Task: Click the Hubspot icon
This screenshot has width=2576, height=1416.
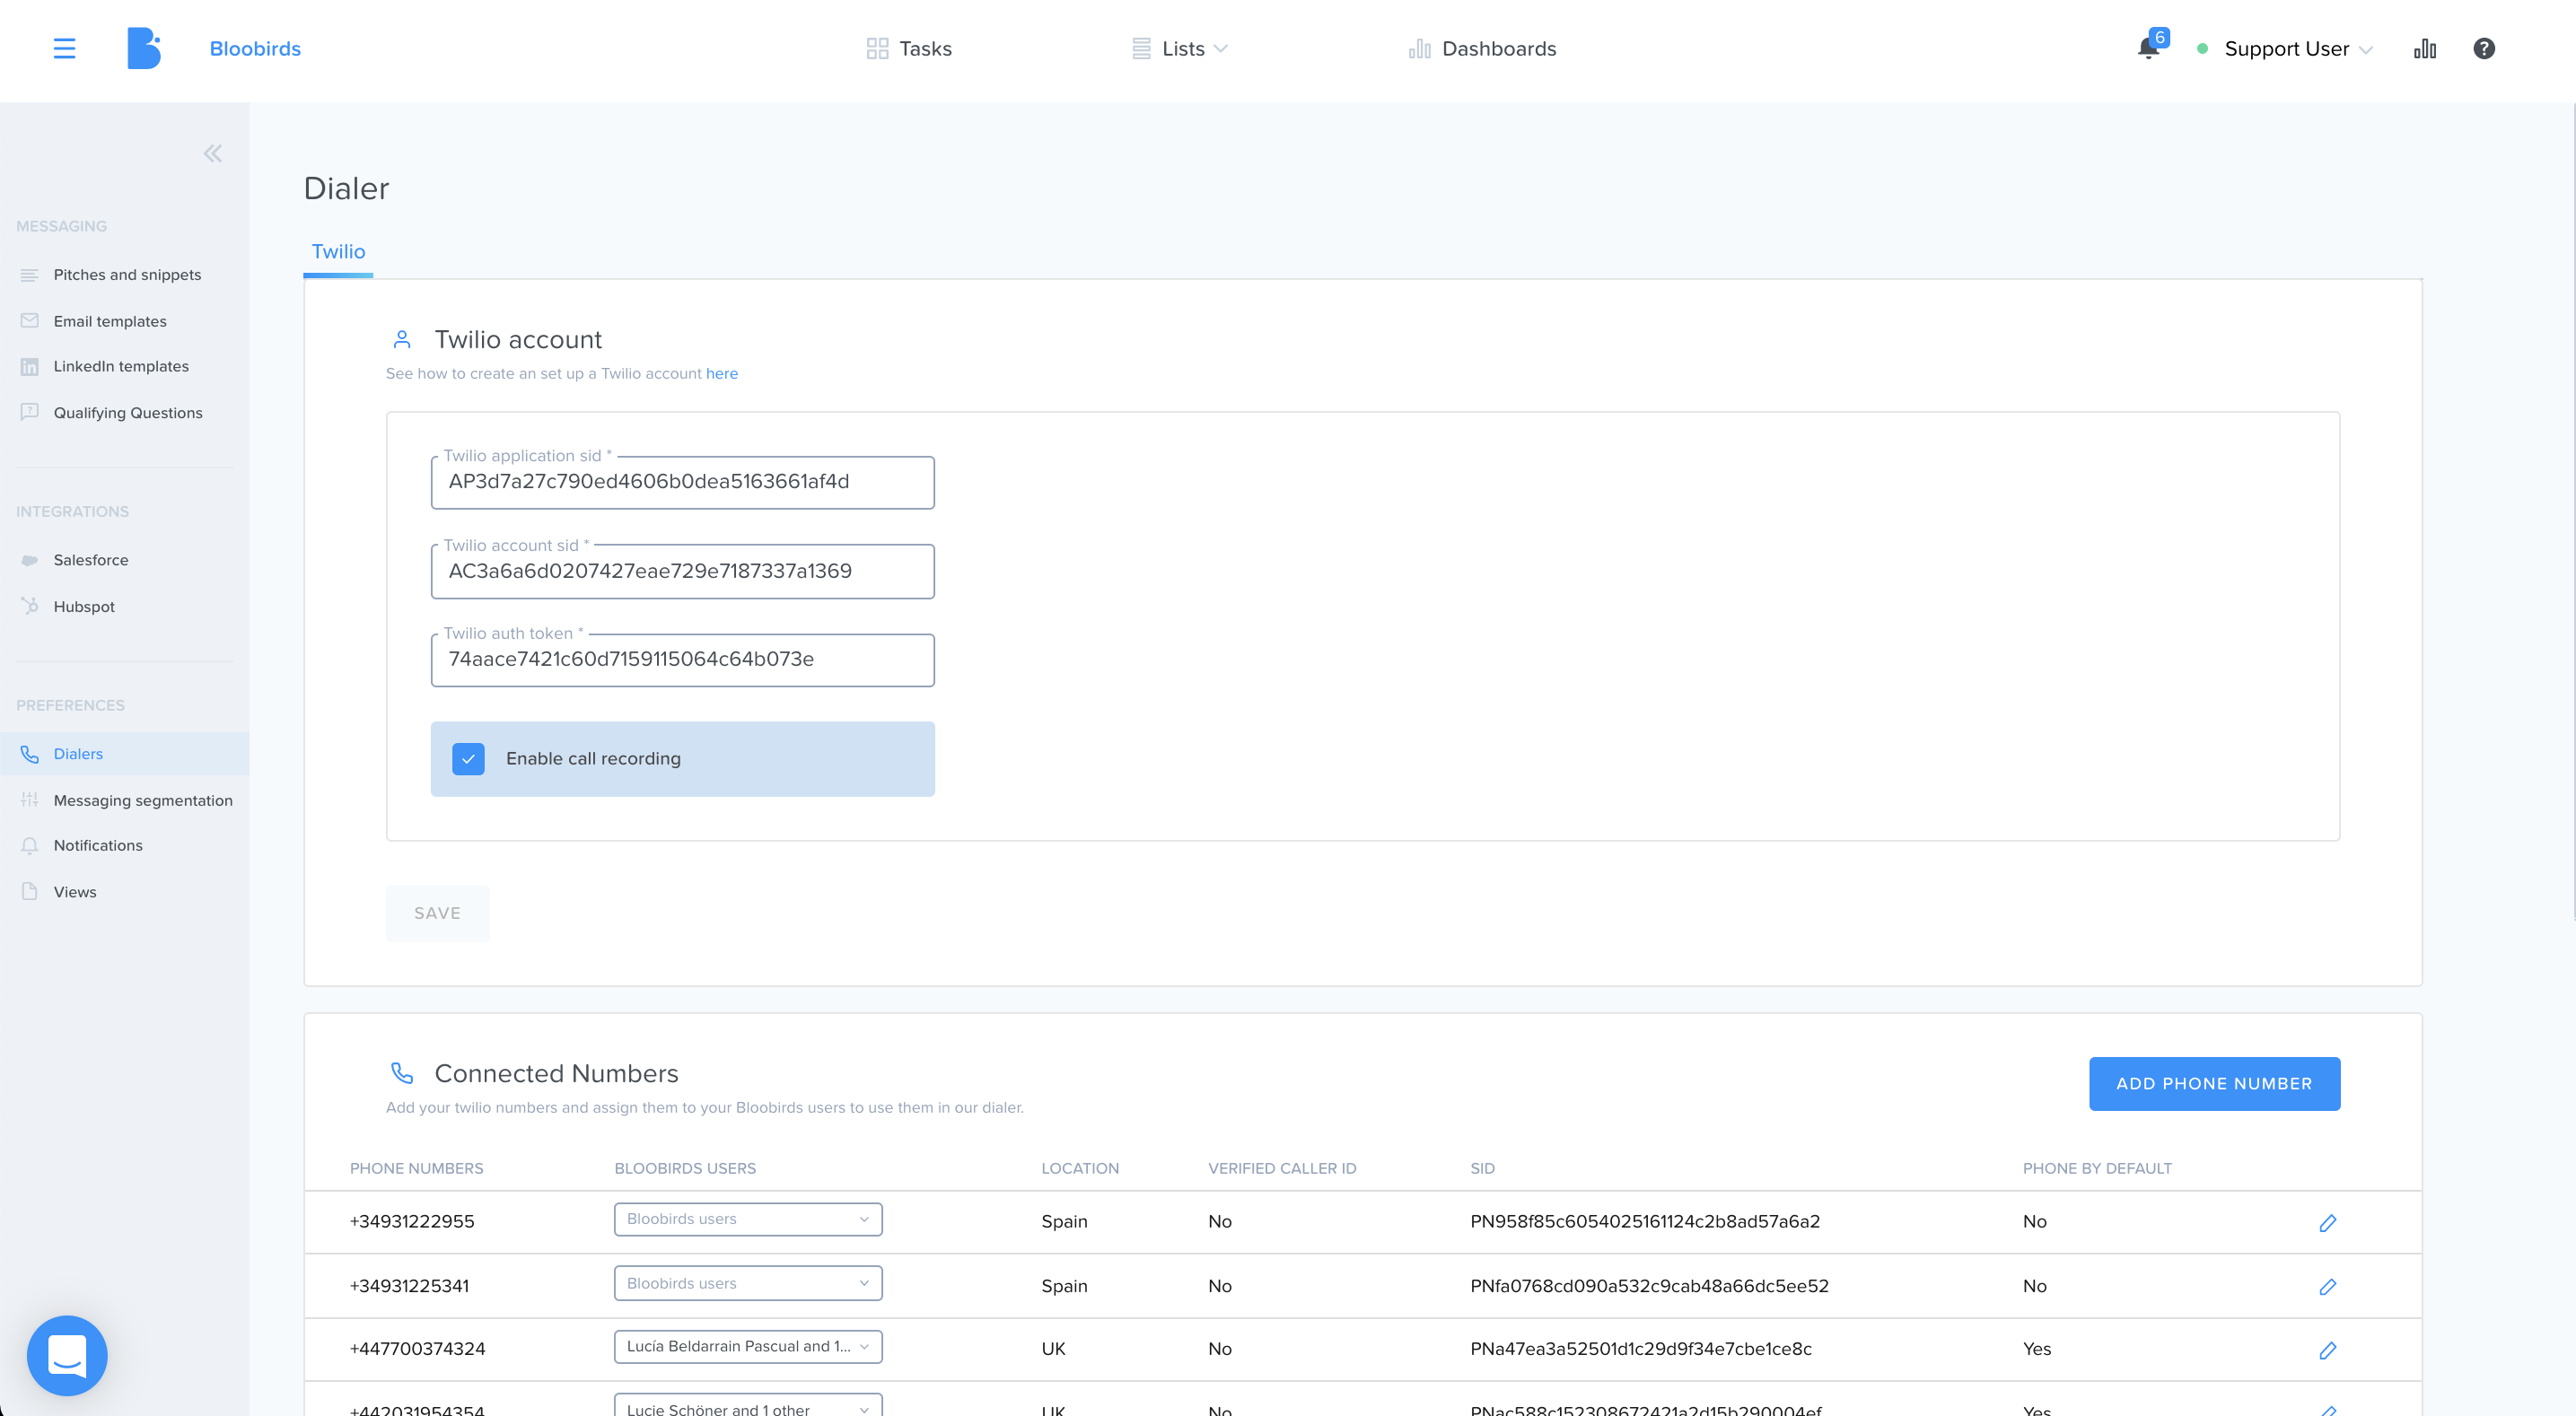Action: pyautogui.click(x=29, y=606)
